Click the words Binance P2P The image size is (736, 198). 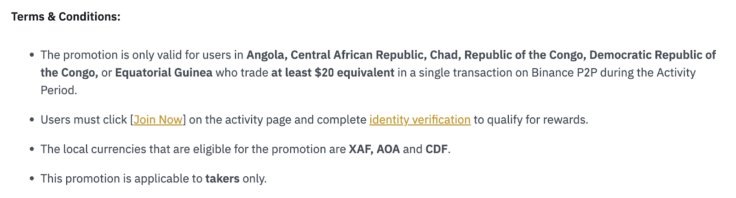[564, 73]
